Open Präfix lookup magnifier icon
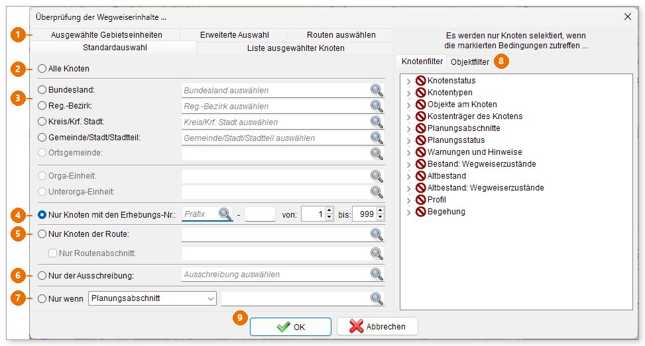Screen dimensions: 645x346 click(225, 214)
